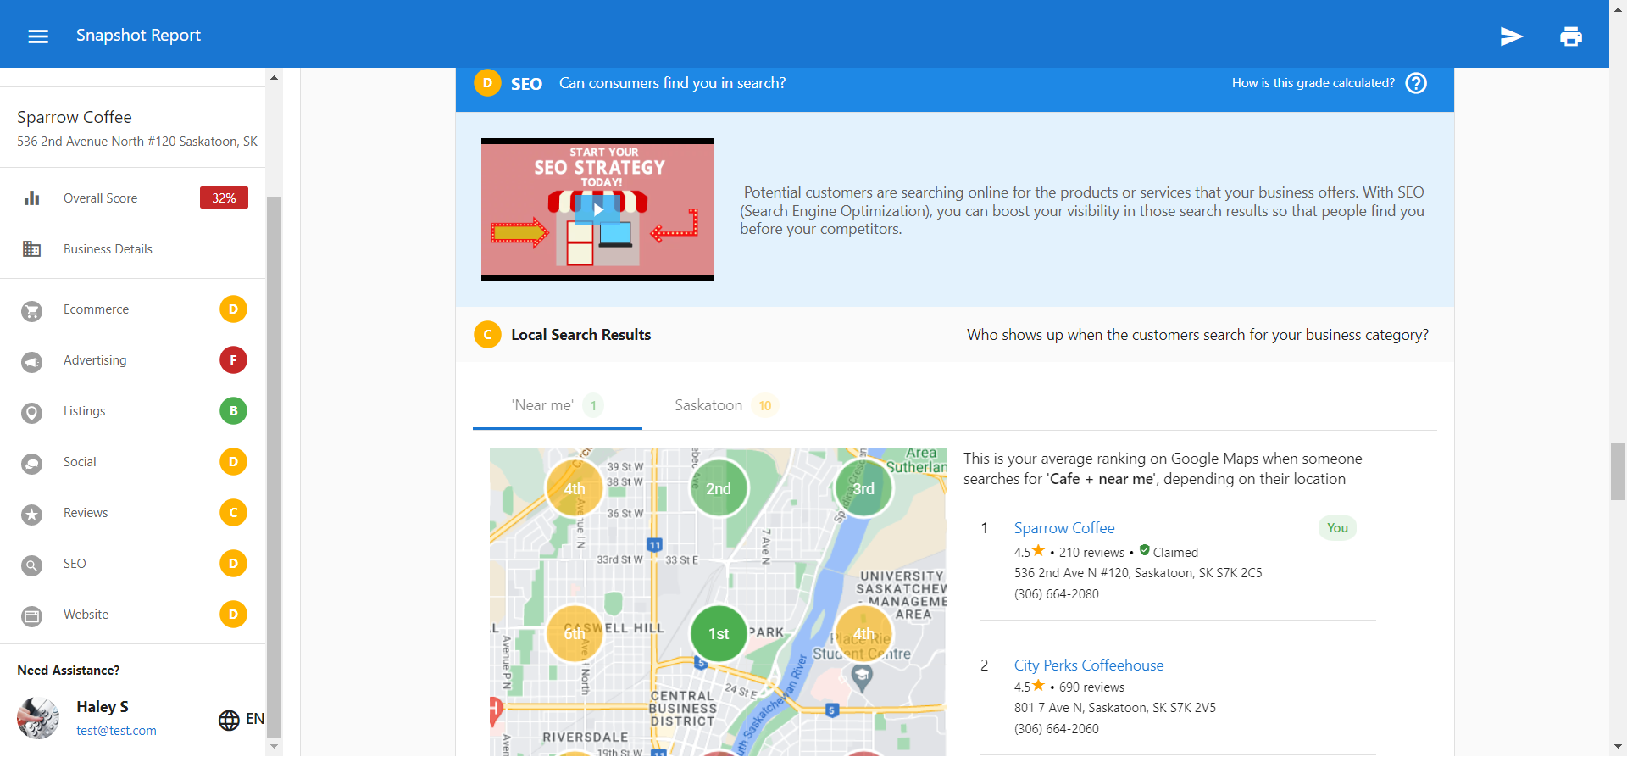Image resolution: width=1627 pixels, height=757 pixels.
Task: Click the sidebar scroll down arrow
Action: pyautogui.click(x=274, y=747)
